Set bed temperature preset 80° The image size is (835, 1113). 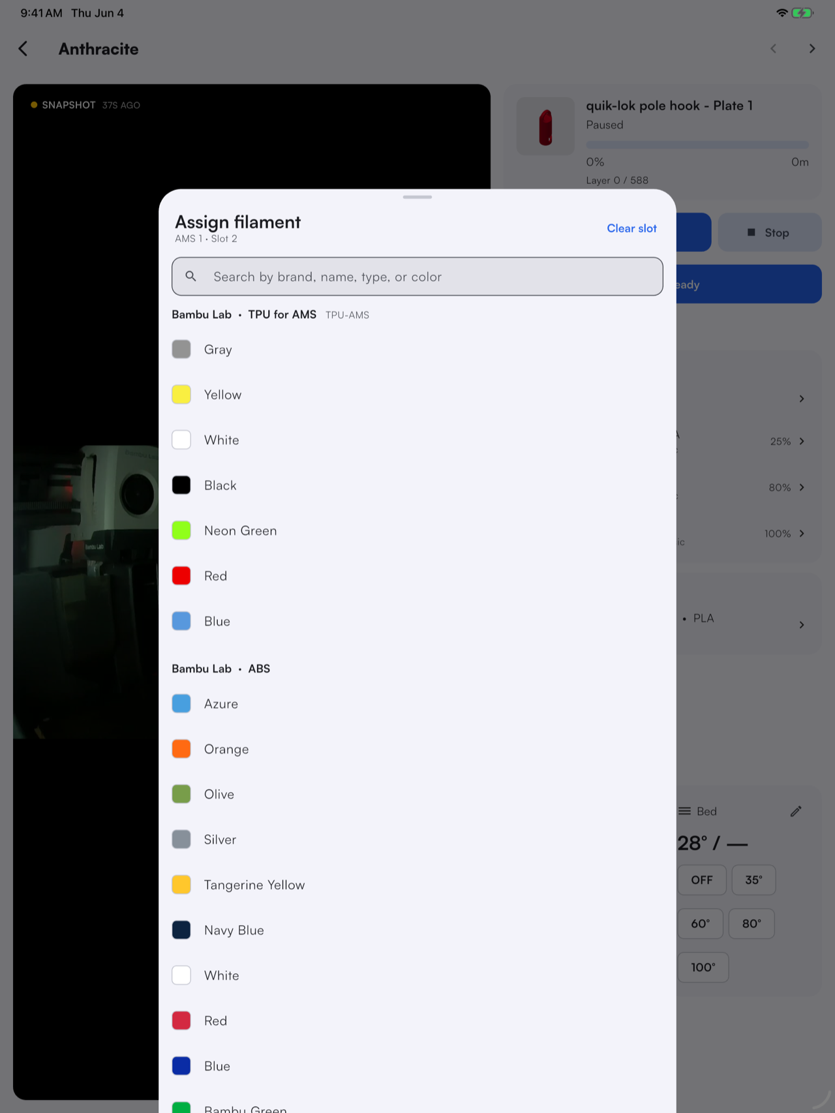pyautogui.click(x=751, y=924)
